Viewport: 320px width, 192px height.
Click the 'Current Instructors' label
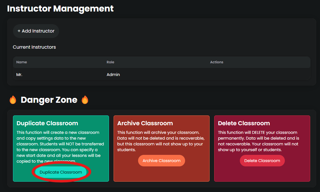point(34,47)
